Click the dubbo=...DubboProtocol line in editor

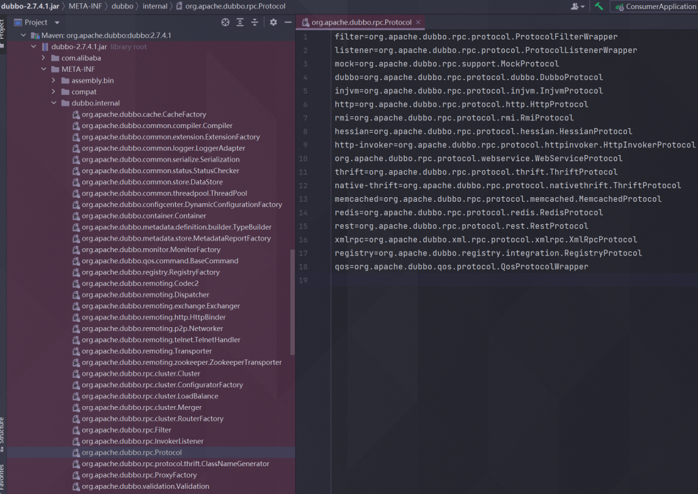click(x=469, y=78)
